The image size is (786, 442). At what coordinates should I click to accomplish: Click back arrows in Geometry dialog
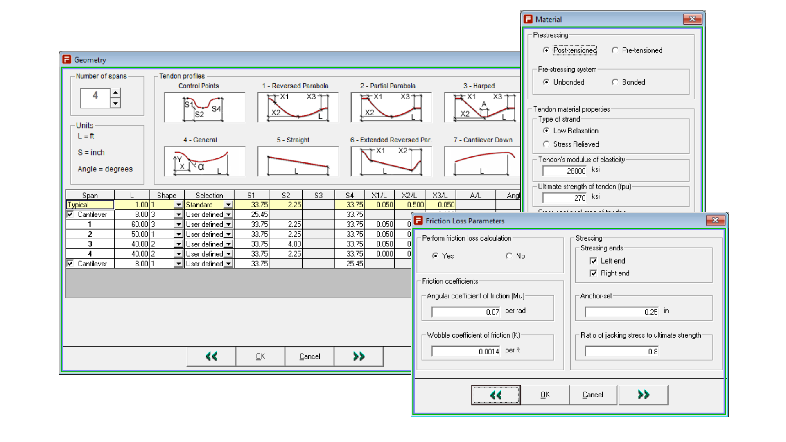(211, 356)
